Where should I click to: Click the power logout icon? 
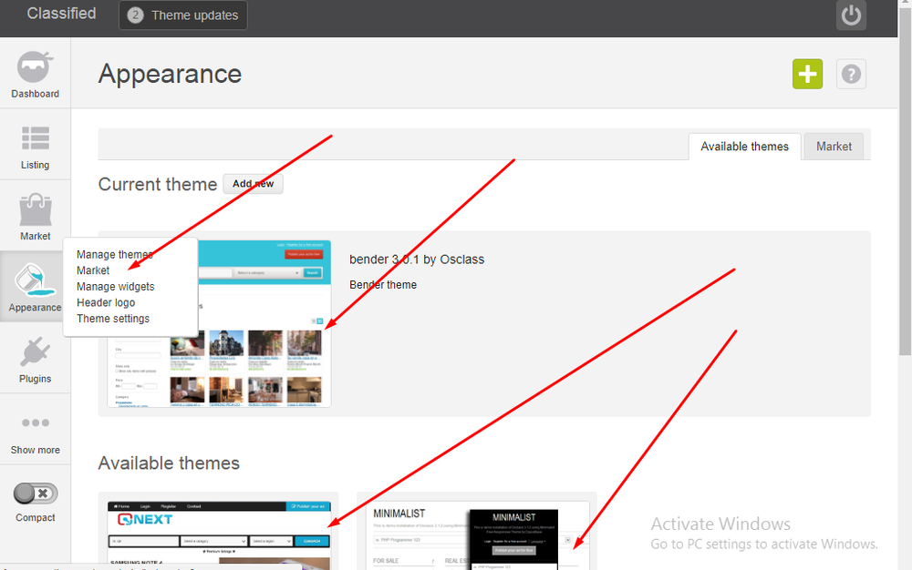[x=851, y=15]
